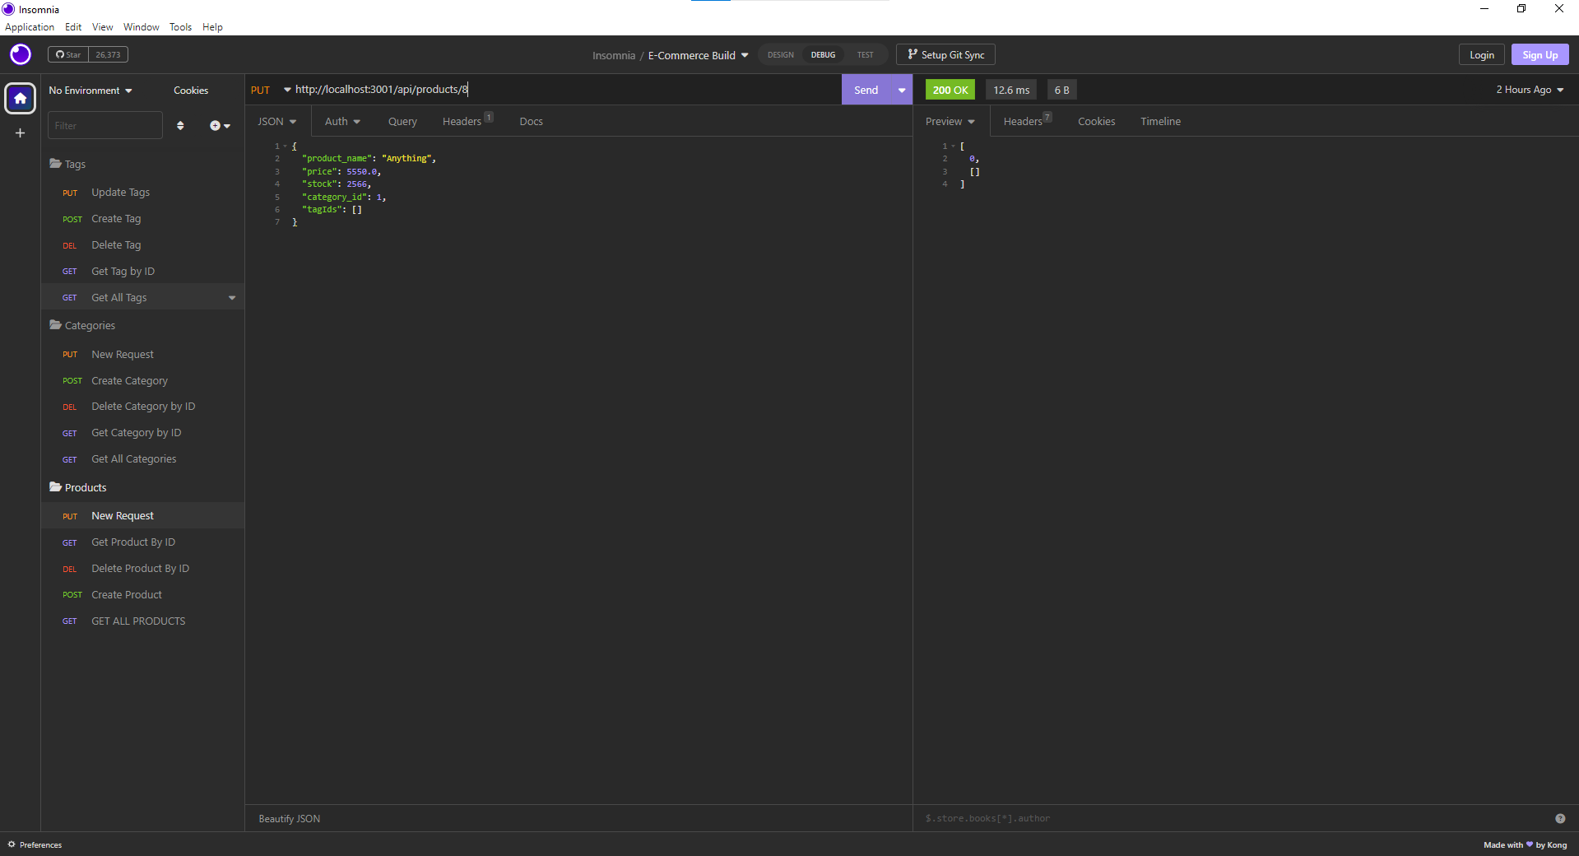Click the JSONPath help question icon
Image resolution: width=1579 pixels, height=856 pixels.
click(1560, 819)
